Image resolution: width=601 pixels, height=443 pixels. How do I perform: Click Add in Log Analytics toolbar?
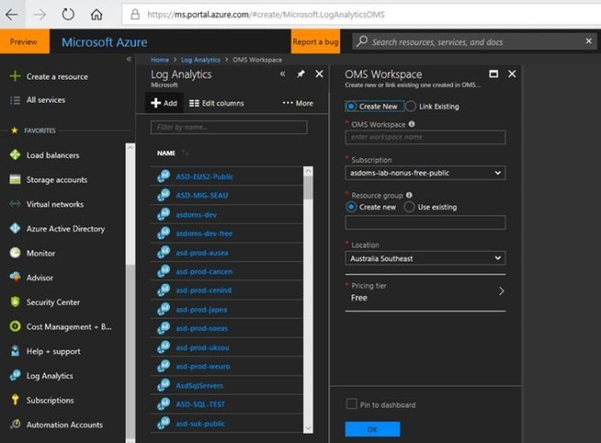point(164,103)
